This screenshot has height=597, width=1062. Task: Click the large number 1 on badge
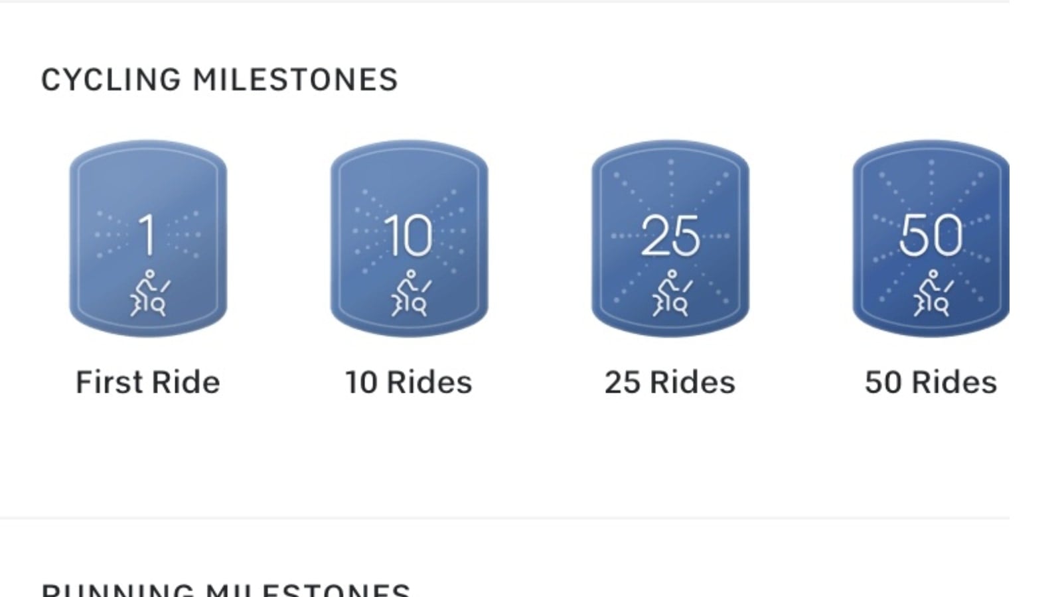147,235
